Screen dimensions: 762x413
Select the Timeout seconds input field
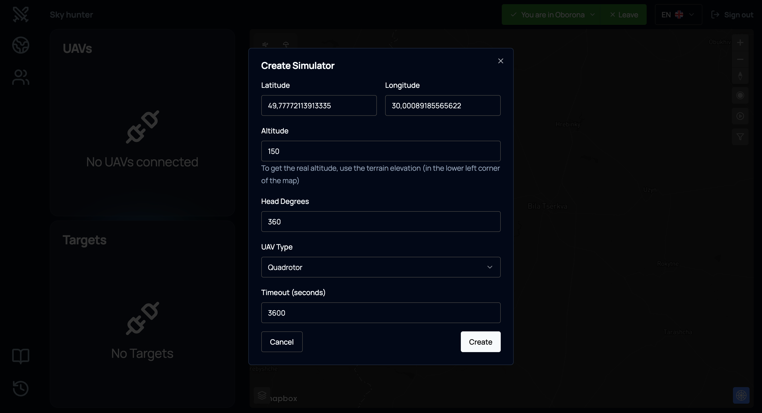[x=381, y=313]
